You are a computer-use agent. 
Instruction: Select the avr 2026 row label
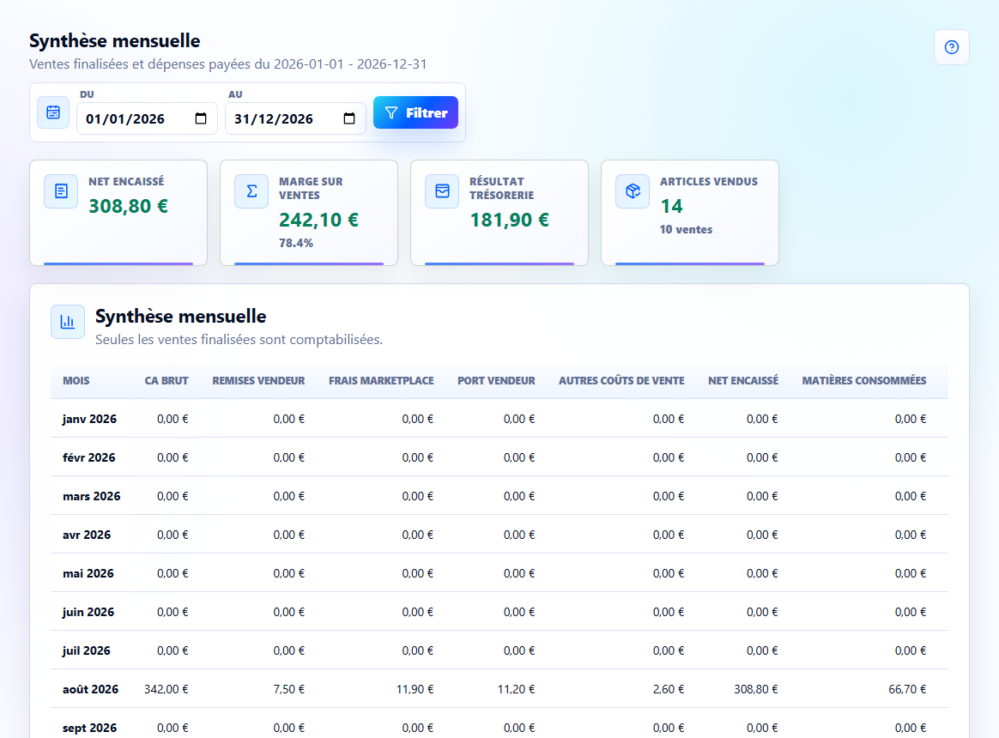87,535
